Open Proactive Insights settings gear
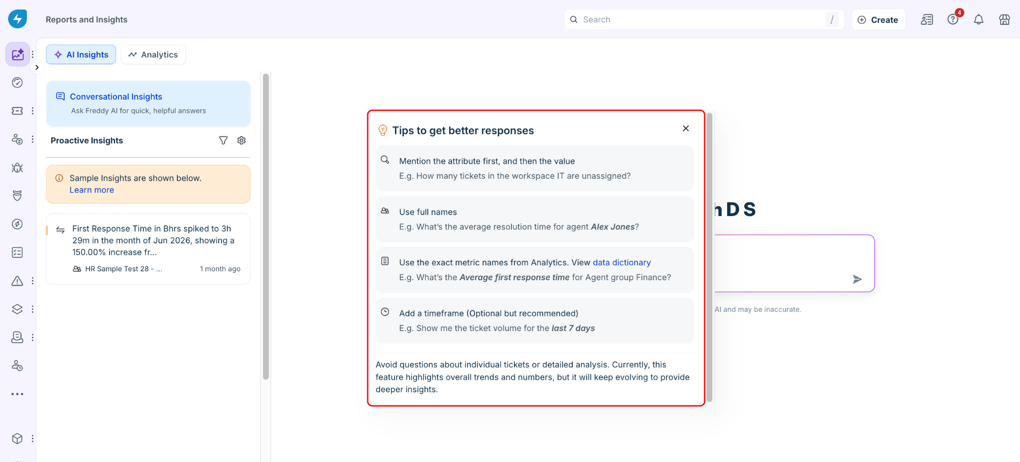Screen dimensions: 1020x462 (242, 140)
